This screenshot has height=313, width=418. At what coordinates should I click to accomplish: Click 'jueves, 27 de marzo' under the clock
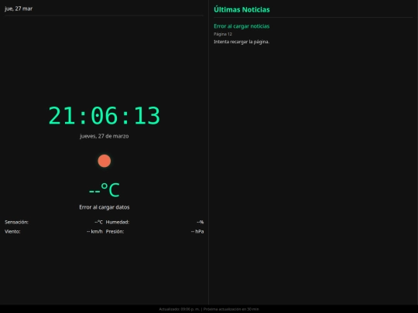click(104, 136)
